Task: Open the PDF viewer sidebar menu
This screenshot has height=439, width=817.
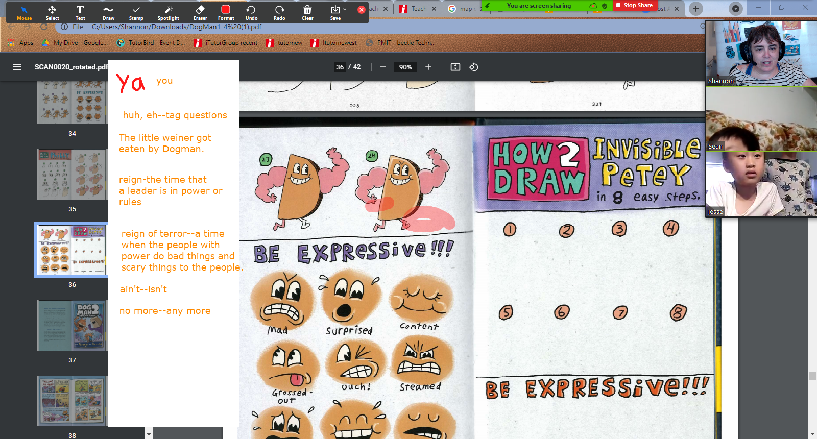Action: (x=17, y=67)
